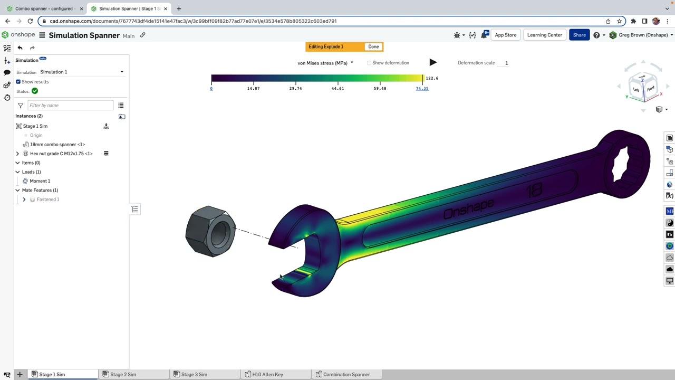Open the Onshape hamburger menu
The height and width of the screenshot is (380, 675).
pos(42,35)
